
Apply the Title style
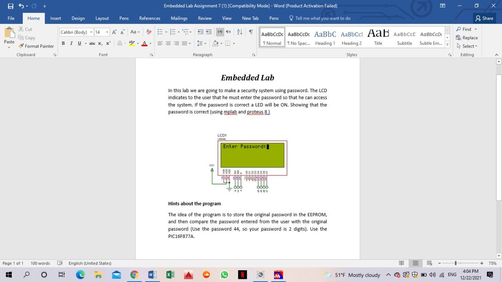(x=378, y=38)
